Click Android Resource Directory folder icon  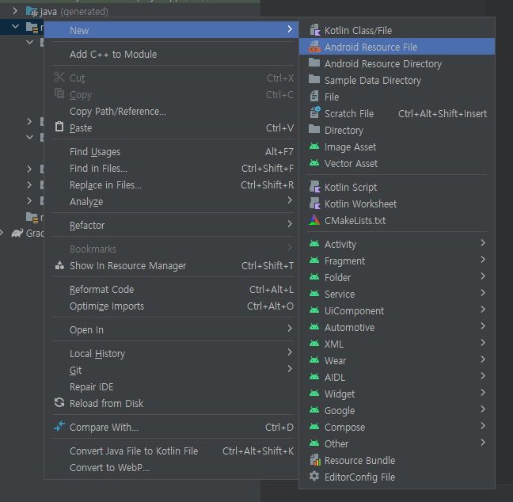coord(314,63)
